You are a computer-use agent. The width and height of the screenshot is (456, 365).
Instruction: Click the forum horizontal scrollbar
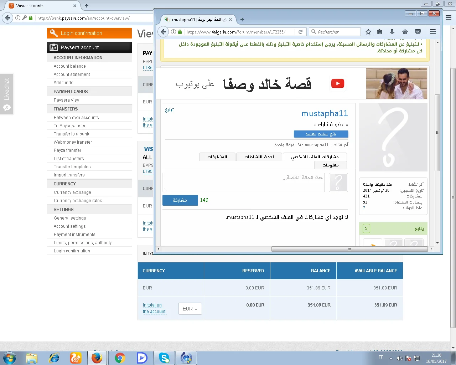(x=349, y=249)
